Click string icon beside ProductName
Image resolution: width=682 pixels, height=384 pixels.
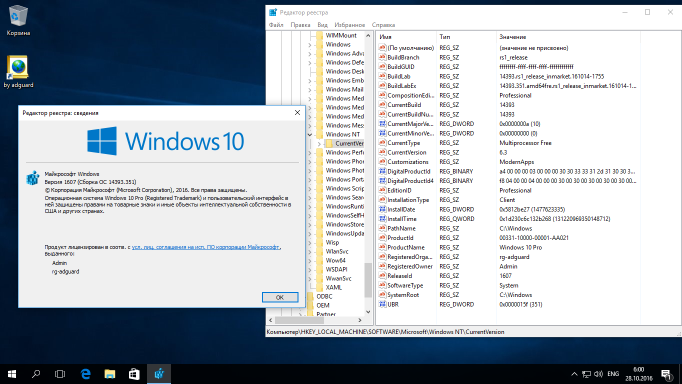(383, 247)
